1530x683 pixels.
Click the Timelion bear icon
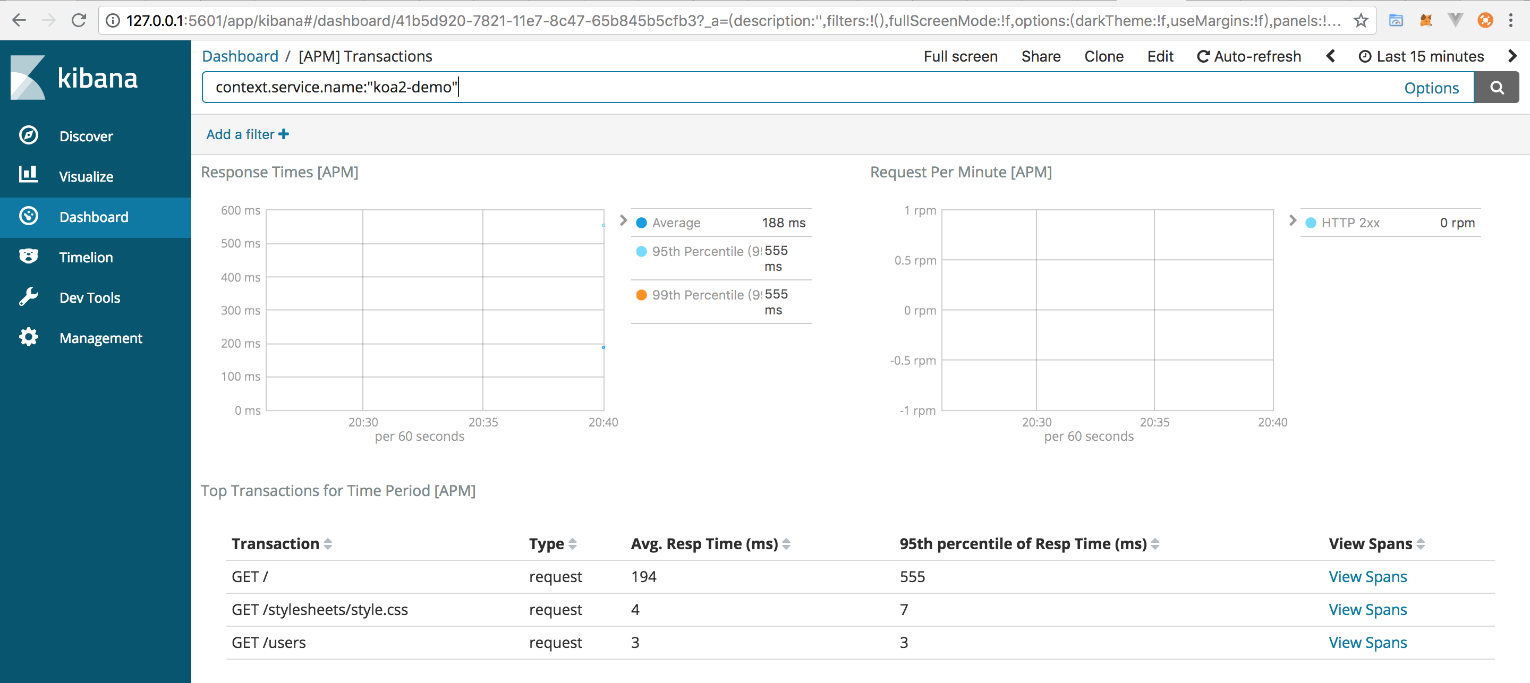(x=28, y=256)
